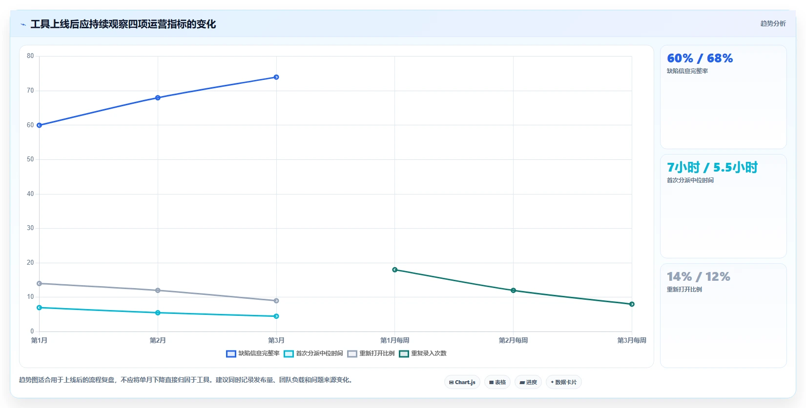The height and width of the screenshot is (408, 806).
Task: Click the gray 重新打开比例 point at 第1月
Action: [x=40, y=284]
